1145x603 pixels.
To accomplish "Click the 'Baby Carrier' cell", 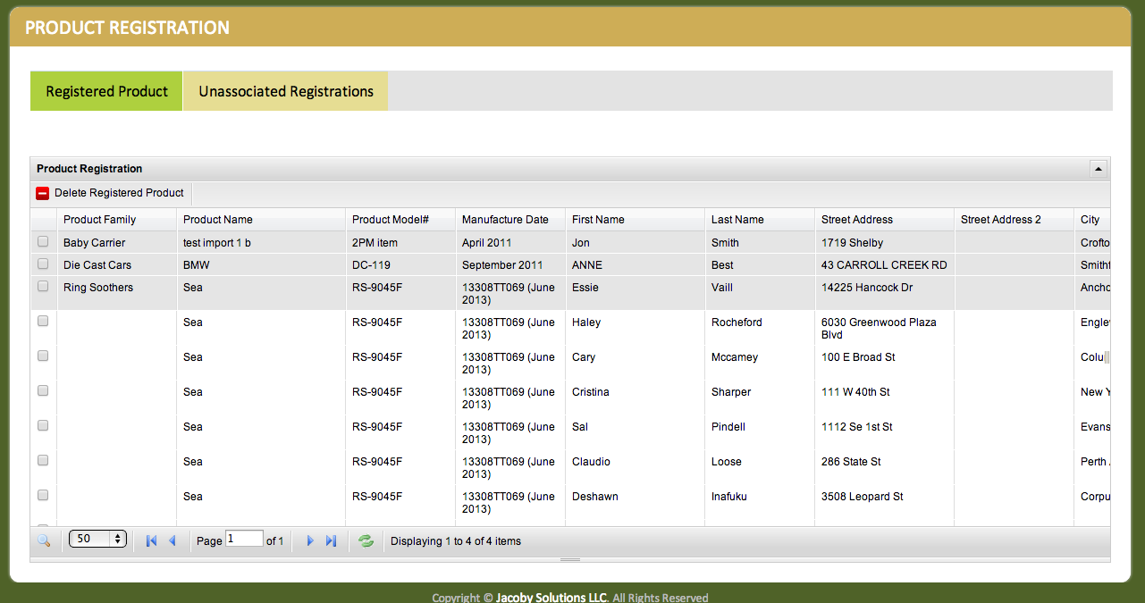I will (117, 243).
